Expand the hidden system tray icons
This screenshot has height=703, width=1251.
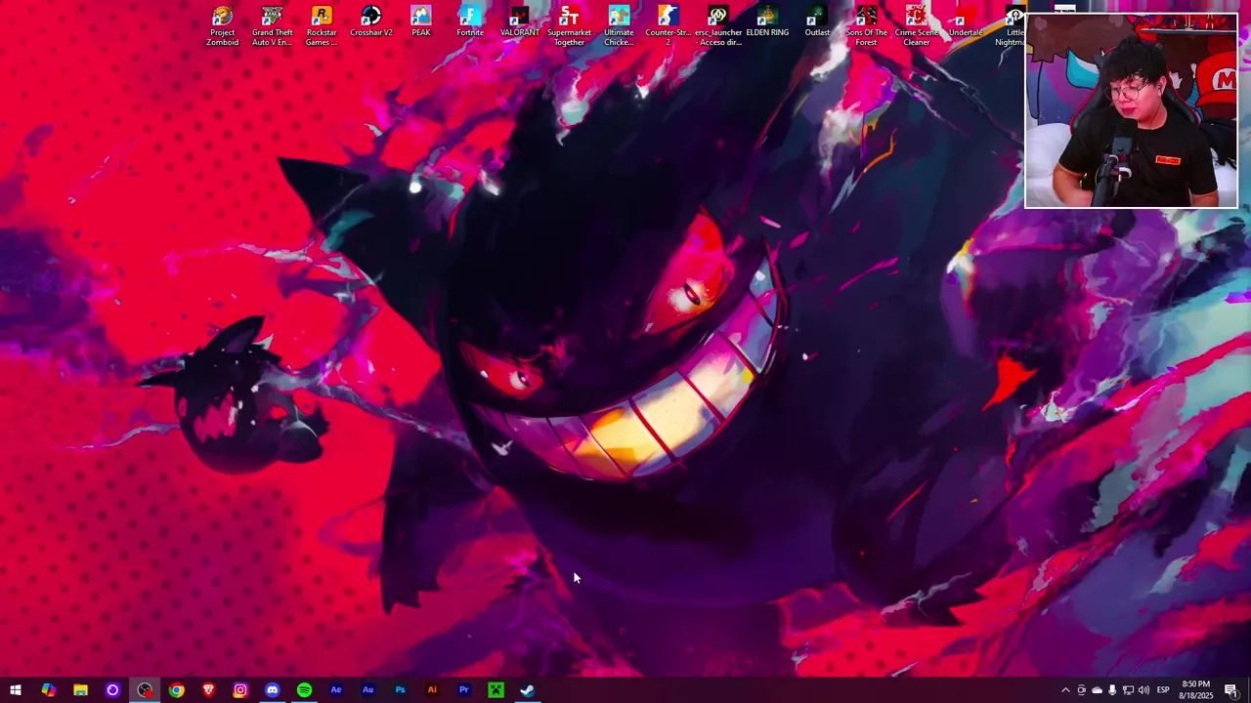(x=1065, y=690)
